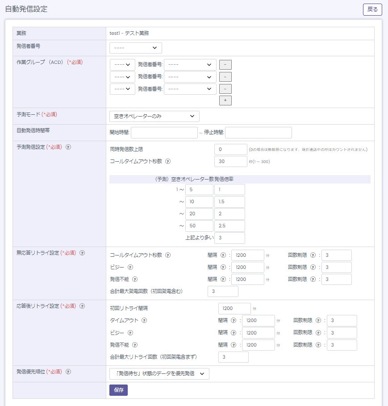Click the 停止時間 input field

(x=259, y=133)
